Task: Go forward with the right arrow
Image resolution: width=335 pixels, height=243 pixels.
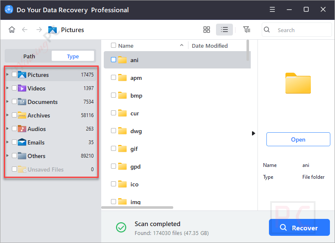Action: (x=39, y=30)
